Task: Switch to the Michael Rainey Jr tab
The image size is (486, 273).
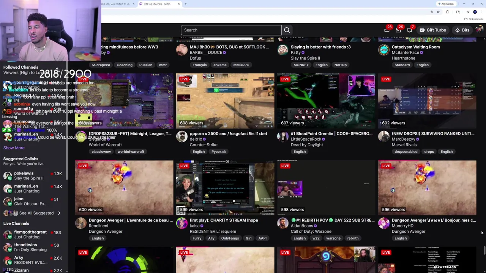Action: point(117,4)
